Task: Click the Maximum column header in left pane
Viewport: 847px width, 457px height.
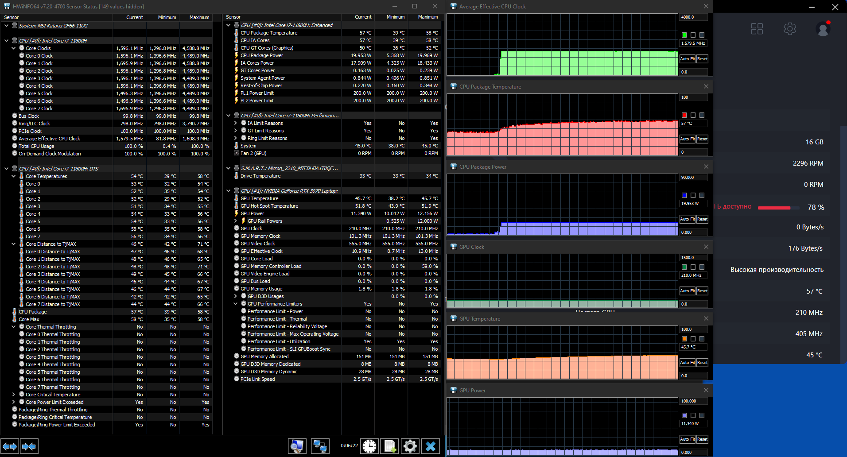Action: [199, 17]
